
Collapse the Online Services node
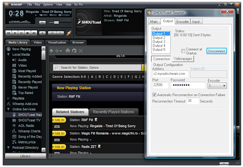click(x=8, y=109)
